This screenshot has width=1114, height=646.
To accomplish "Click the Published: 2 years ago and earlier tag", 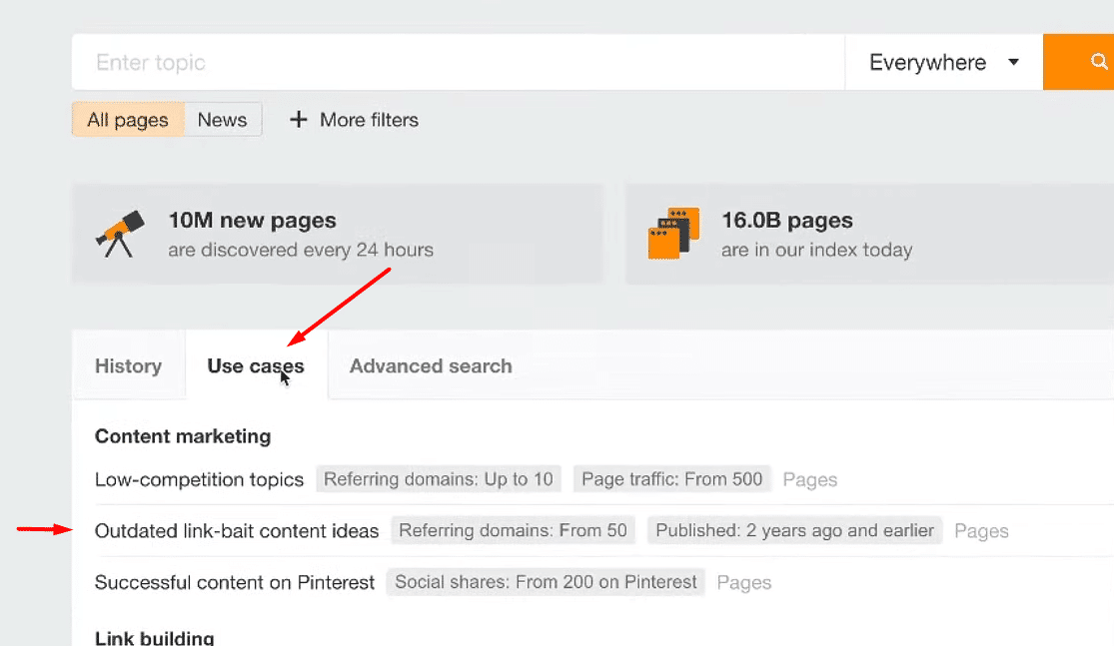I will (x=794, y=531).
